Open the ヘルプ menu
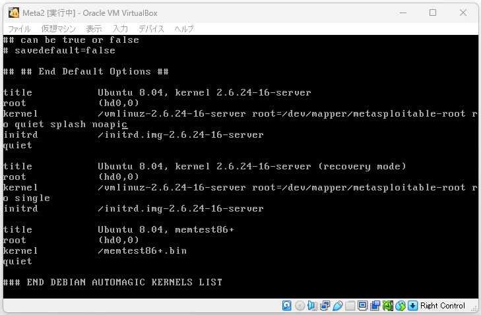Image resolution: width=481 pixels, height=315 pixels. pos(184,29)
